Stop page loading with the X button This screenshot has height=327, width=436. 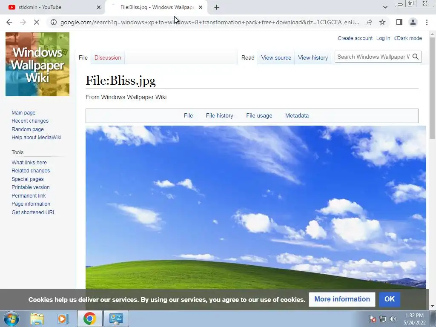[37, 22]
